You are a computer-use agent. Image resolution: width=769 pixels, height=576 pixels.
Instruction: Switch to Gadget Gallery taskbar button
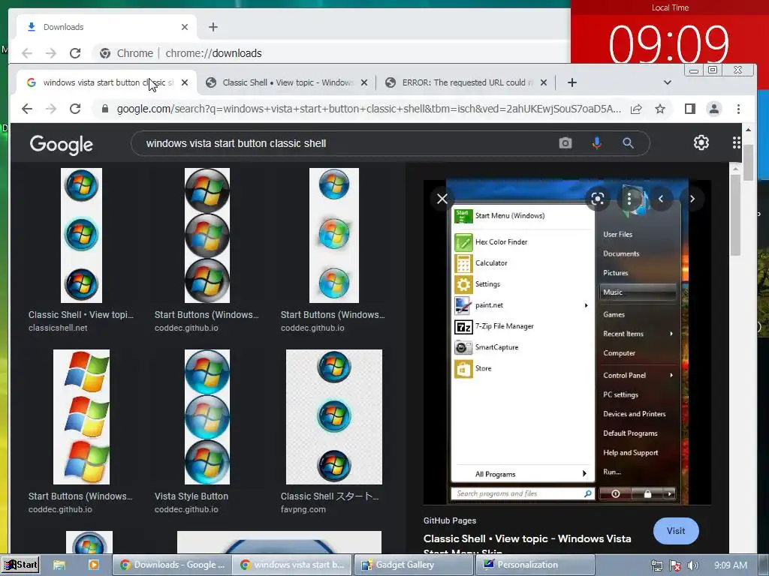click(x=413, y=565)
